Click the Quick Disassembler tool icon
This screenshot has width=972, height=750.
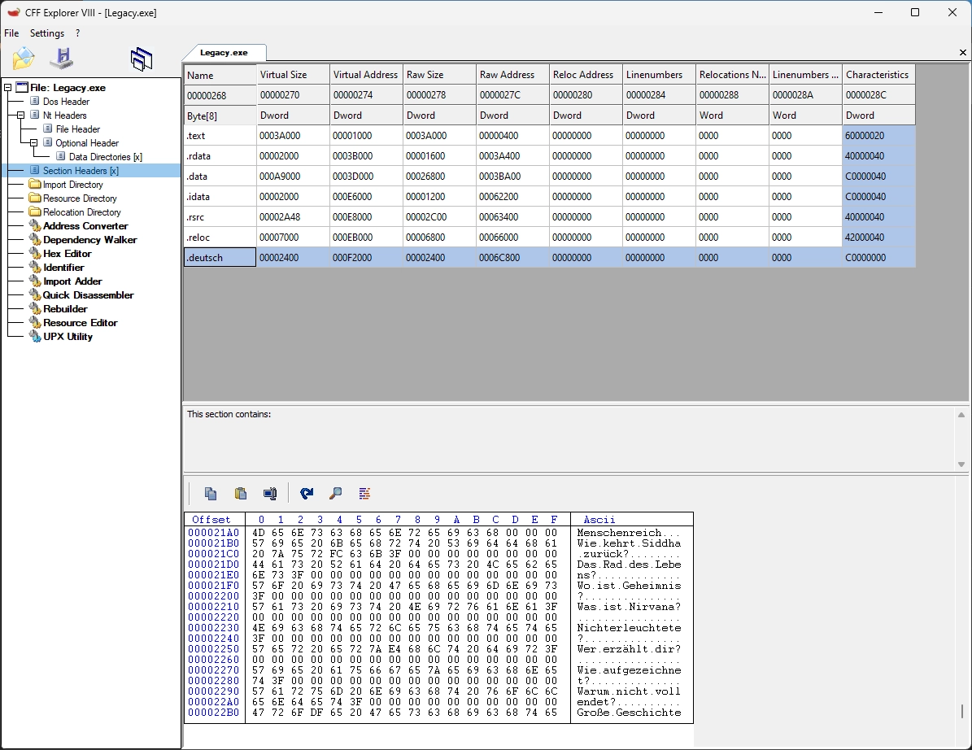click(x=35, y=295)
